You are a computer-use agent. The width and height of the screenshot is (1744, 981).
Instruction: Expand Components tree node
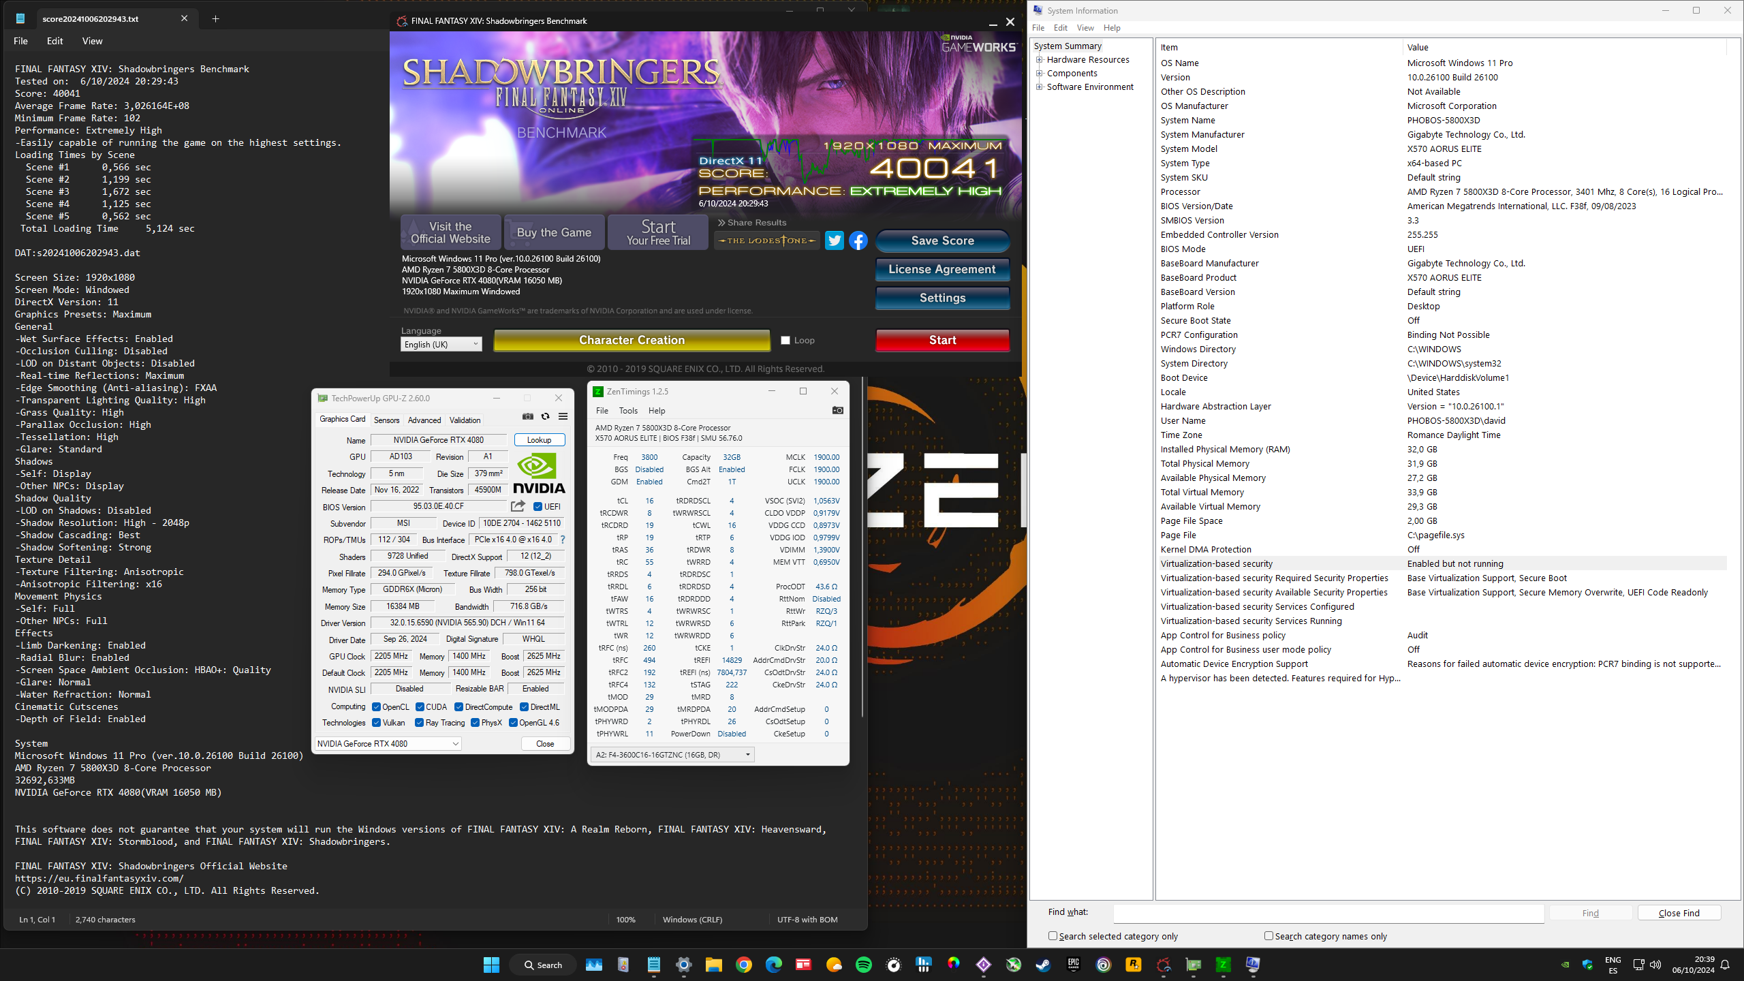coord(1040,73)
